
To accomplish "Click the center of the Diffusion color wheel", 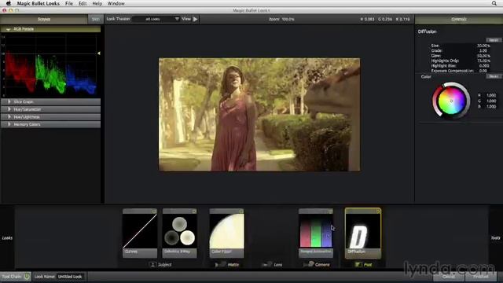I will [451, 101].
